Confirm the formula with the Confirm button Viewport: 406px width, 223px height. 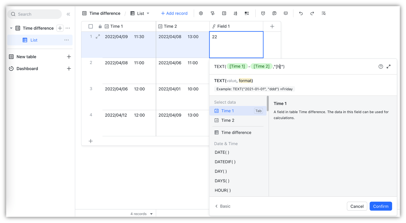pyautogui.click(x=381, y=206)
